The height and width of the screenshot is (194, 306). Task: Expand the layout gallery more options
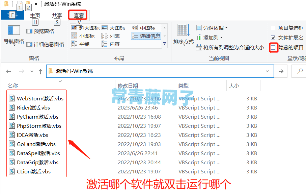pos(165,44)
